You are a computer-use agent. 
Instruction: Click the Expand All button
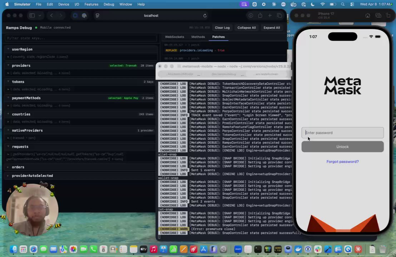(272, 28)
